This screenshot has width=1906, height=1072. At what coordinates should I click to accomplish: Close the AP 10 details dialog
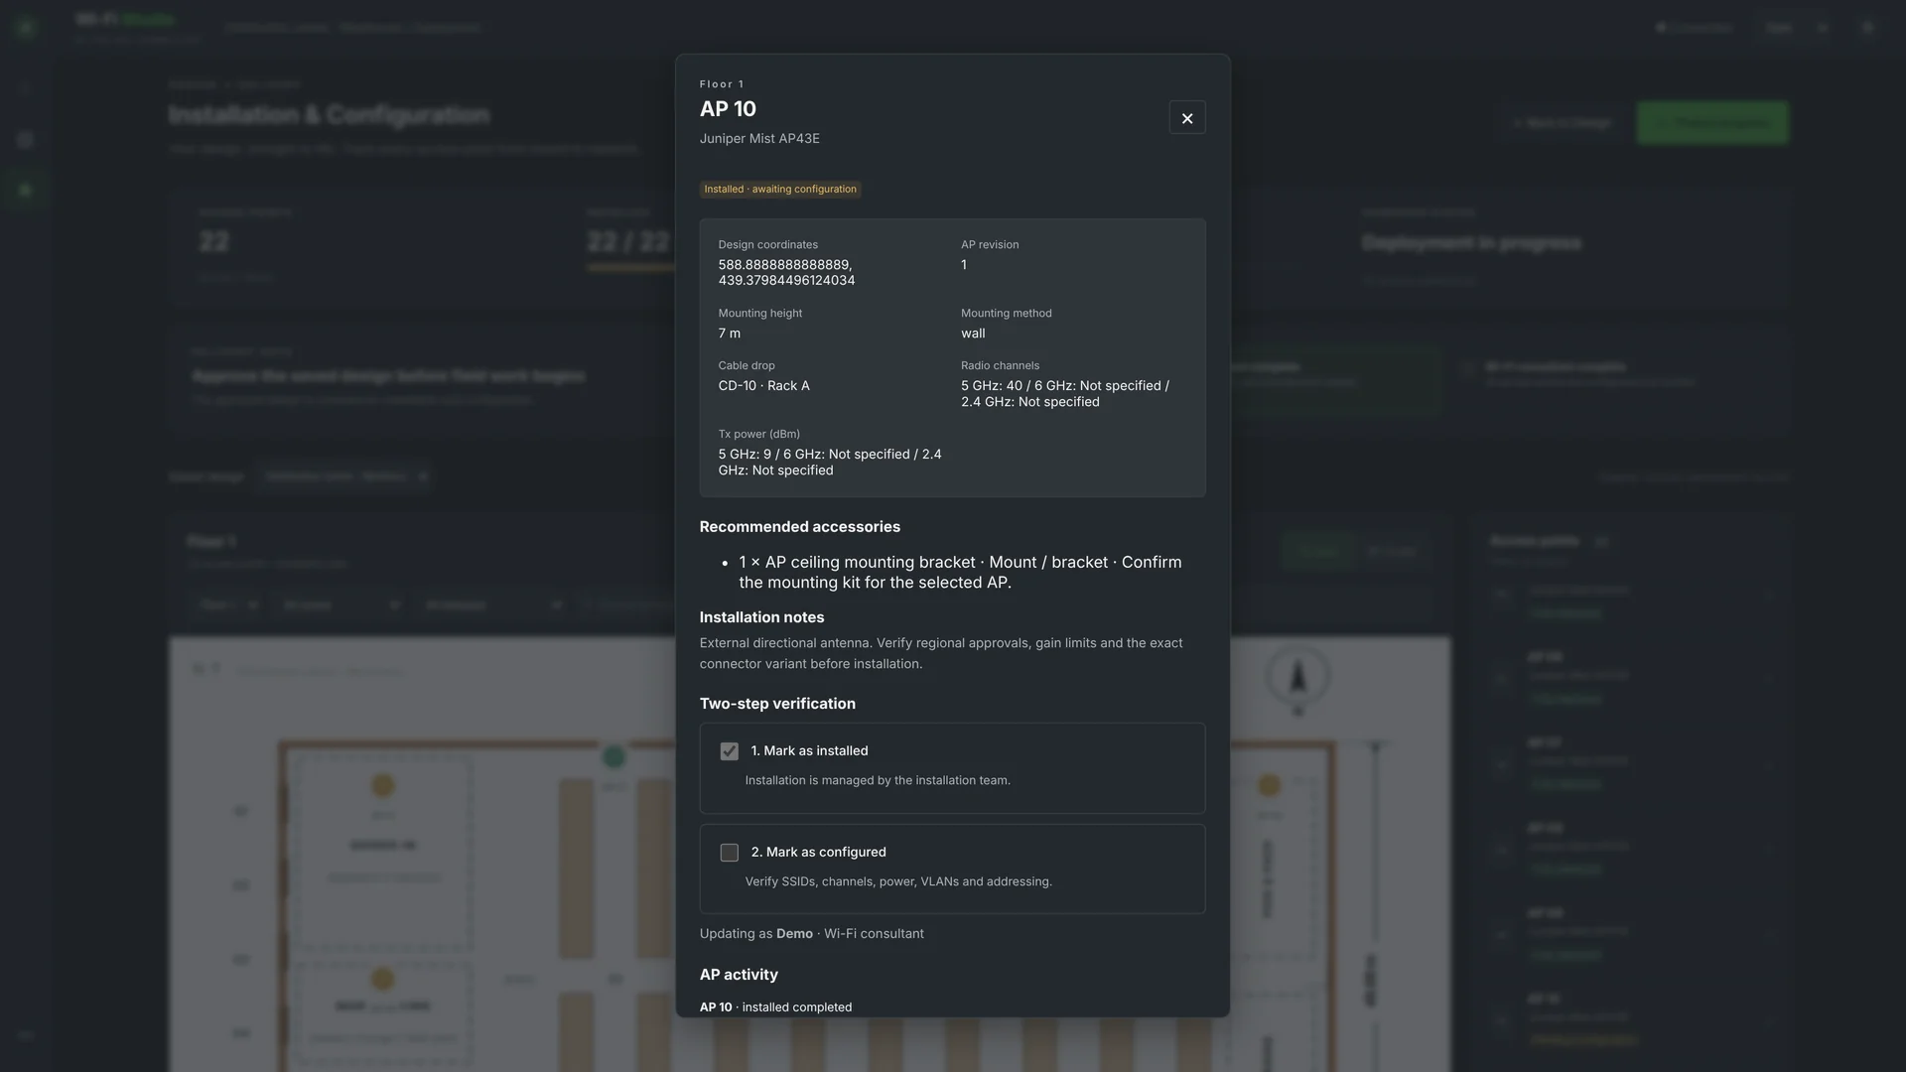tap(1186, 118)
